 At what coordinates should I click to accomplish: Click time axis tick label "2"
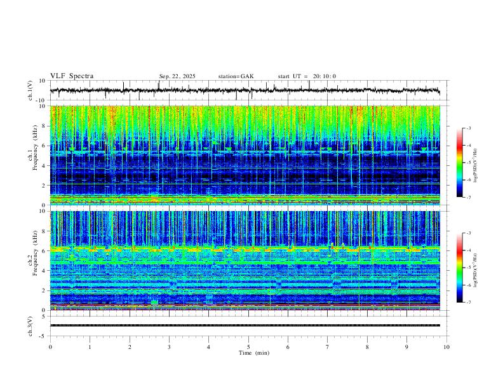(x=130, y=347)
